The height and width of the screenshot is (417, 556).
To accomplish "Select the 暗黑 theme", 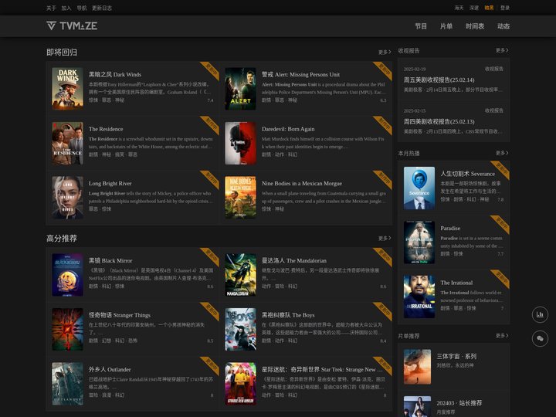I will (489, 8).
